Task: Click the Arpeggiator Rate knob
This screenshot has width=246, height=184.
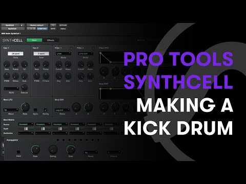Action: [35, 150]
